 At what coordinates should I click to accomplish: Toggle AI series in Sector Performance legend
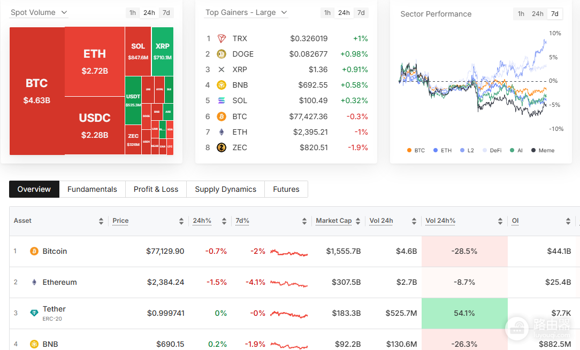516,151
